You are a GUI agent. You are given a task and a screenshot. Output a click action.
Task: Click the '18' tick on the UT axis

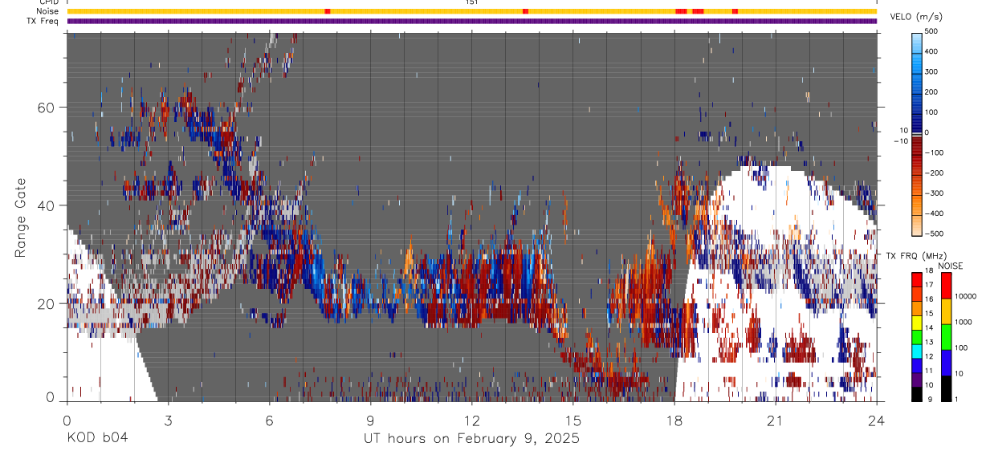674,420
